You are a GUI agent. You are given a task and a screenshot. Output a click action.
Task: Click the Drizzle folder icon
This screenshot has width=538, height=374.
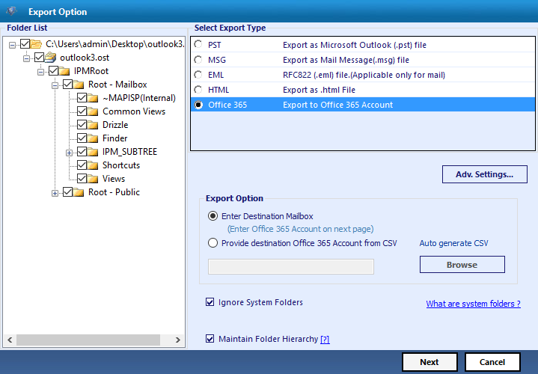click(93, 125)
